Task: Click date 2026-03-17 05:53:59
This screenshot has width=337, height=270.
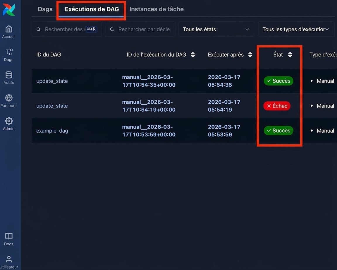Action: [x=224, y=131]
